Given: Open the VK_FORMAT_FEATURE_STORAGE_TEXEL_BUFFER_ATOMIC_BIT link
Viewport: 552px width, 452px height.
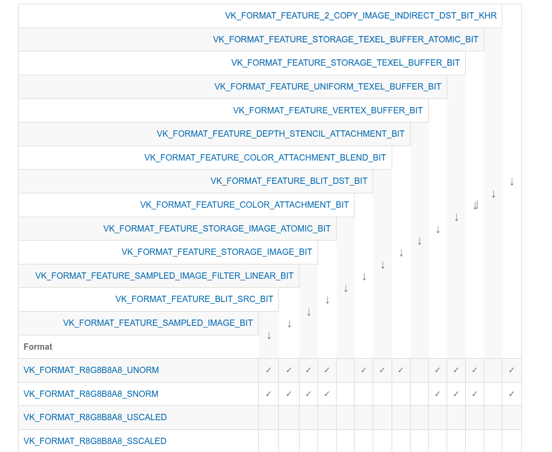Looking at the screenshot, I should [x=346, y=40].
